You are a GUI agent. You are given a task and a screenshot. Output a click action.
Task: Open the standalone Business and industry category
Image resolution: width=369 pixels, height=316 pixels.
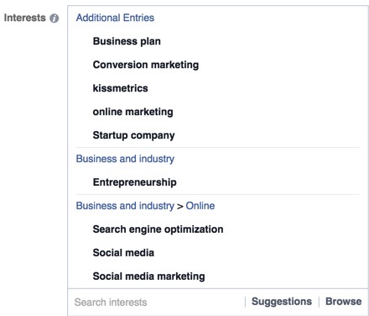coord(125,159)
